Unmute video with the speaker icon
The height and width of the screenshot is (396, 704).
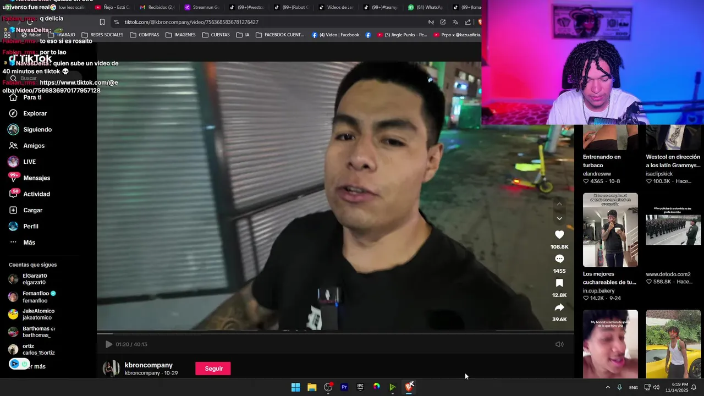pos(559,344)
